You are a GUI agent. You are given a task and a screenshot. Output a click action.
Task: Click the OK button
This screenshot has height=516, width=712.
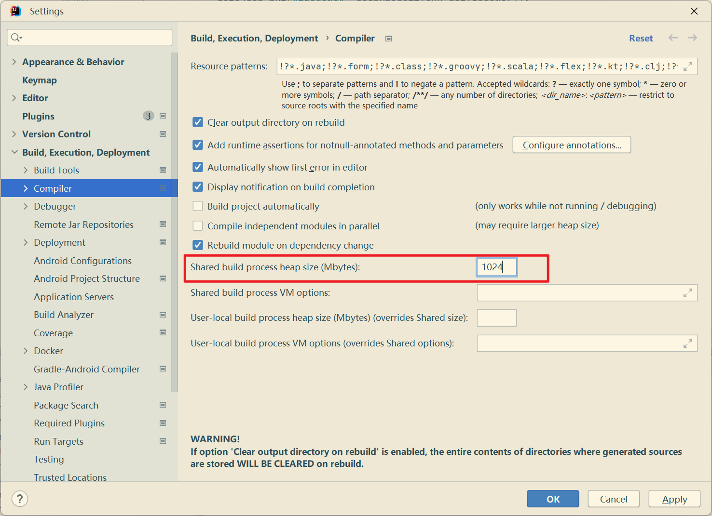(553, 499)
